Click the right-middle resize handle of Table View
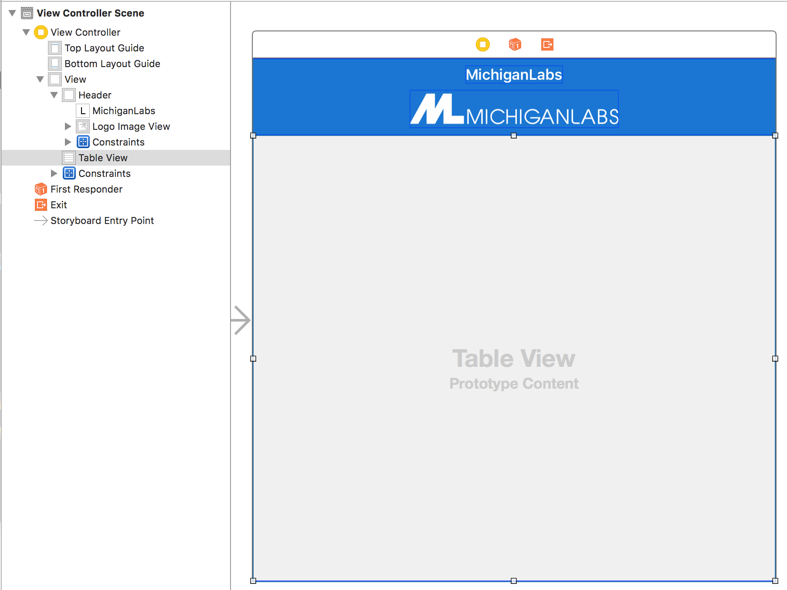This screenshot has height=590, width=787. (x=775, y=359)
